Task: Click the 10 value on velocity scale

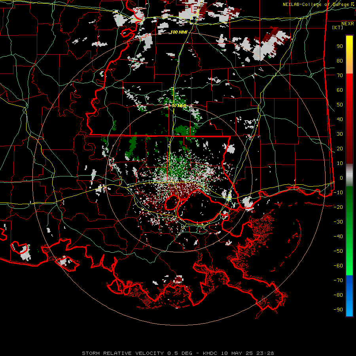Action: (x=340, y=163)
